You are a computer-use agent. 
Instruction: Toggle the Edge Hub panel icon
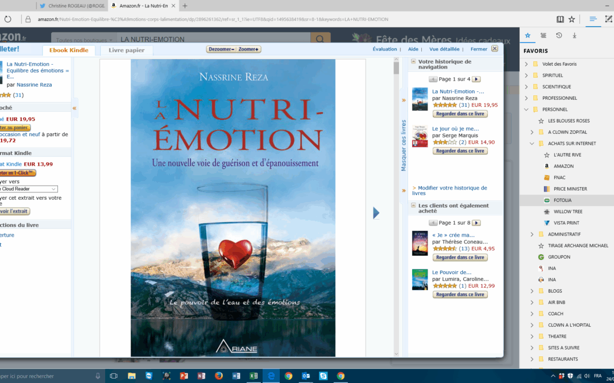593,19
